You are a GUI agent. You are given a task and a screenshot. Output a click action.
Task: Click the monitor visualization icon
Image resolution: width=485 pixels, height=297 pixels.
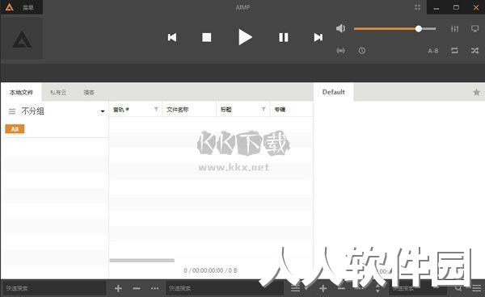coord(474,29)
